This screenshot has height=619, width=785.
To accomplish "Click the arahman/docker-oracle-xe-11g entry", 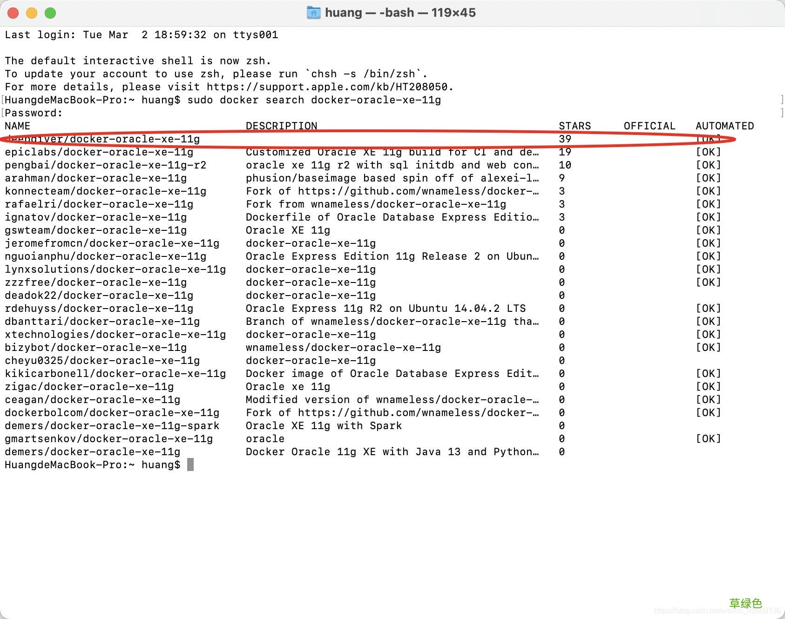I will click(96, 178).
